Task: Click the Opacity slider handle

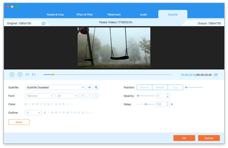Action: click(138, 96)
